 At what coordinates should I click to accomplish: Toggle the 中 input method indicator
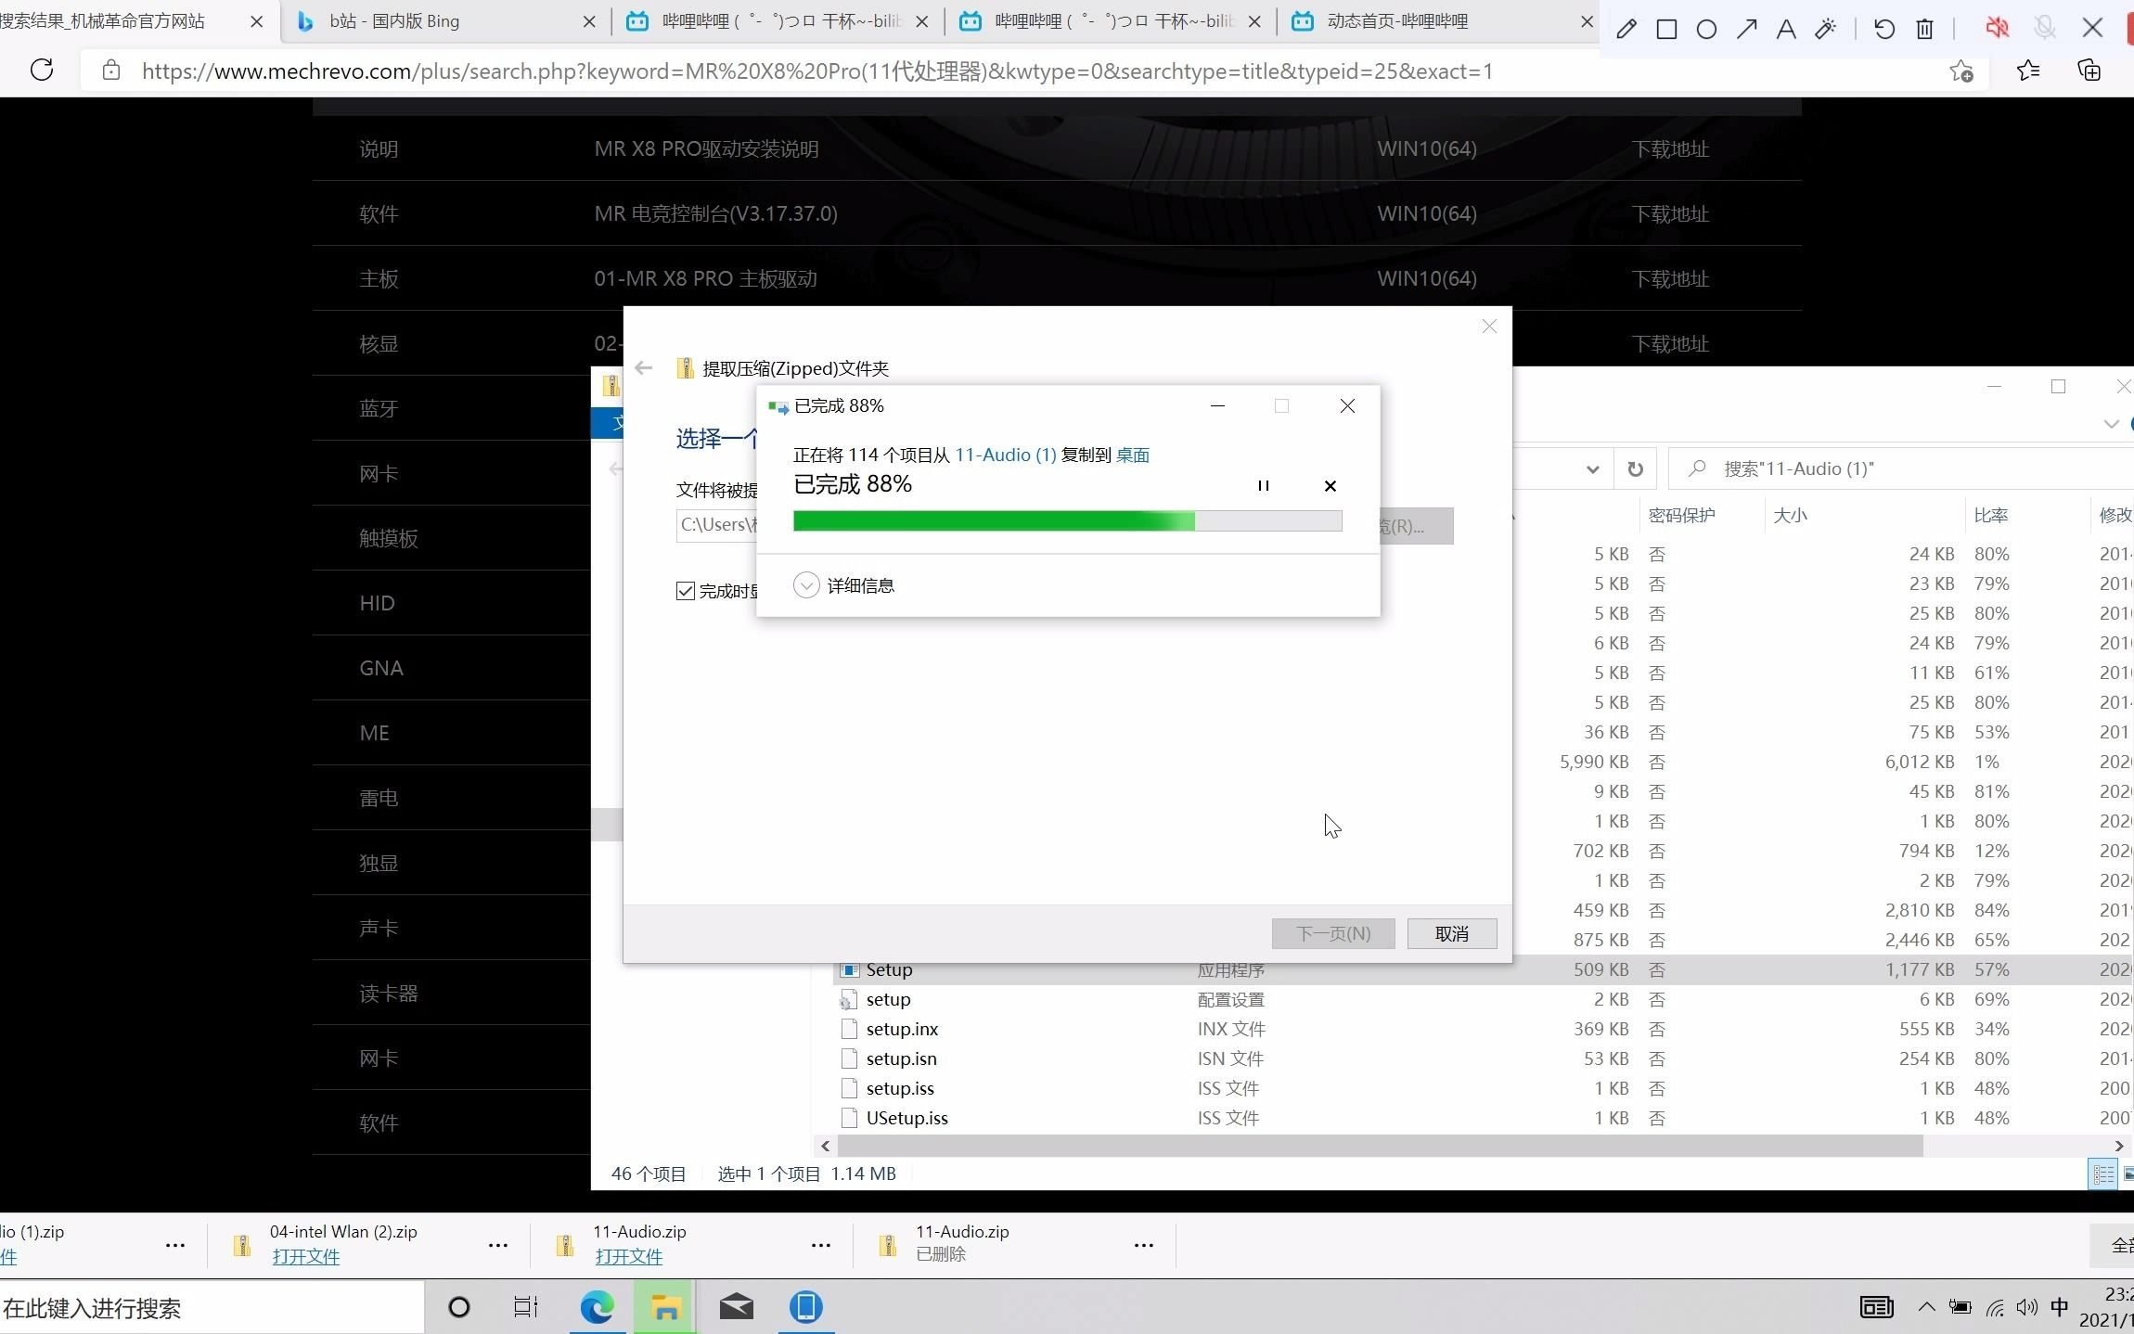2059,1307
